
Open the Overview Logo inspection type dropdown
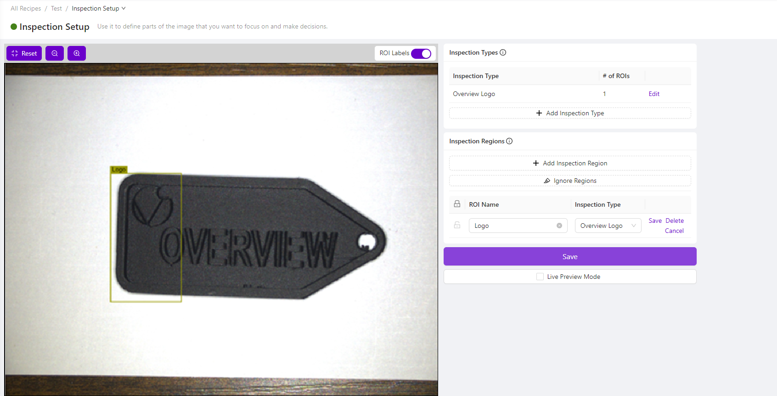(608, 226)
